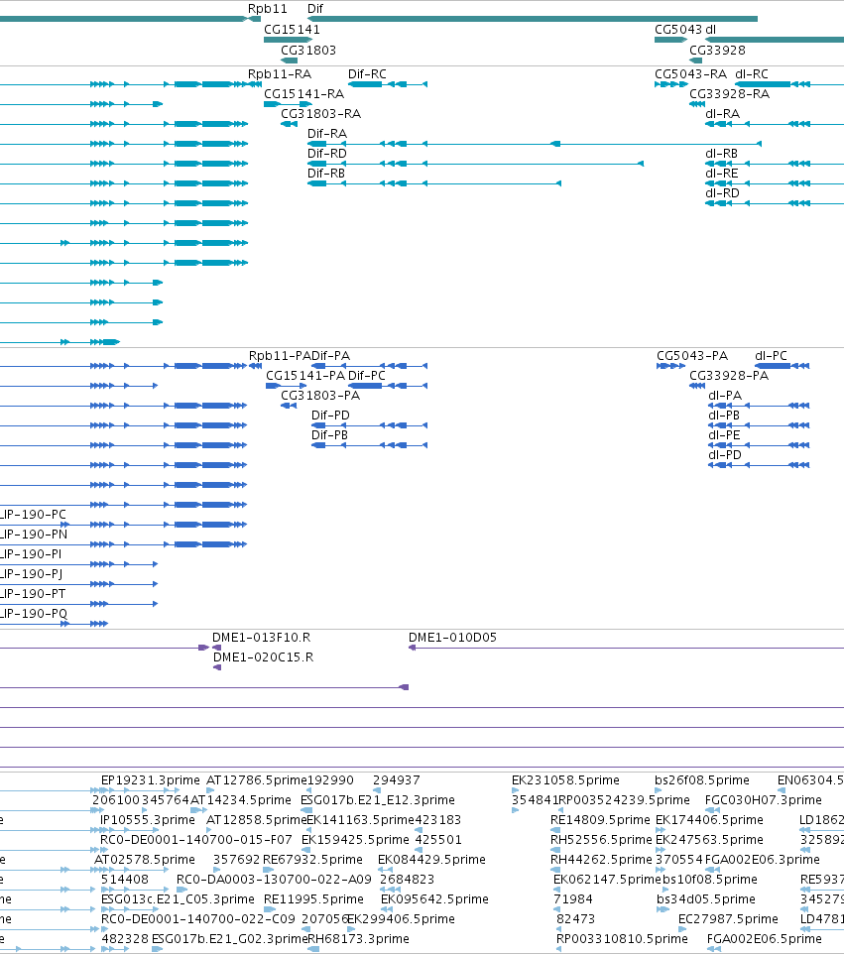The image size is (844, 954).
Task: Click the Dif-PB protein label
Action: pos(330,435)
